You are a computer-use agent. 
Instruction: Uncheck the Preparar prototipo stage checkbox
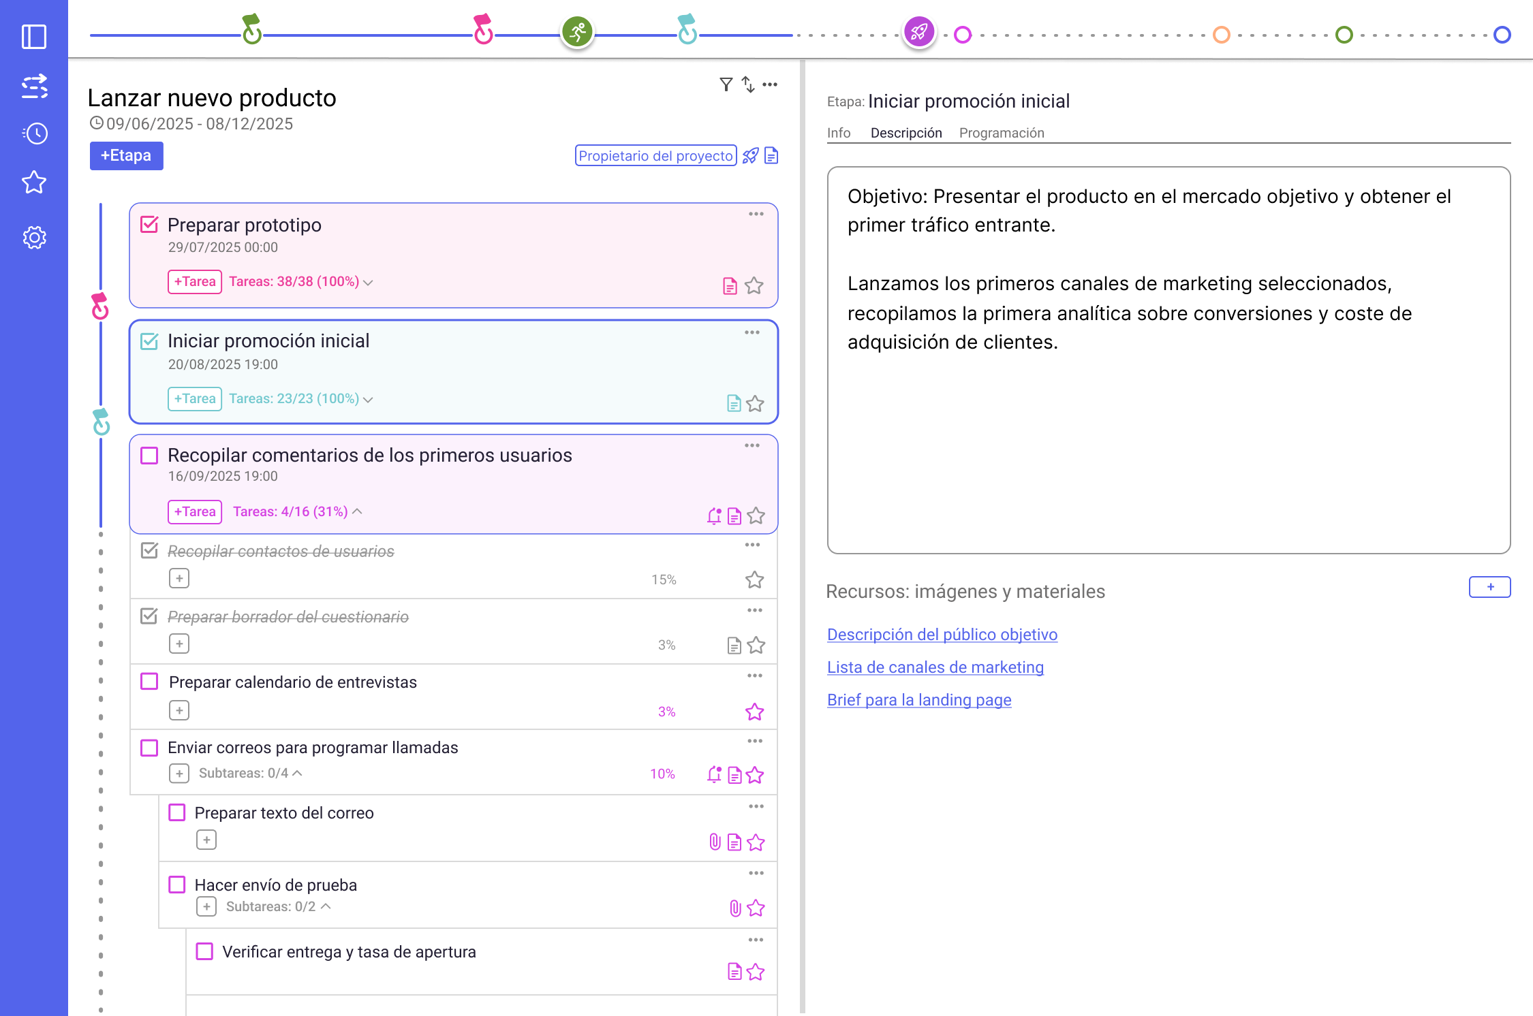[149, 225]
